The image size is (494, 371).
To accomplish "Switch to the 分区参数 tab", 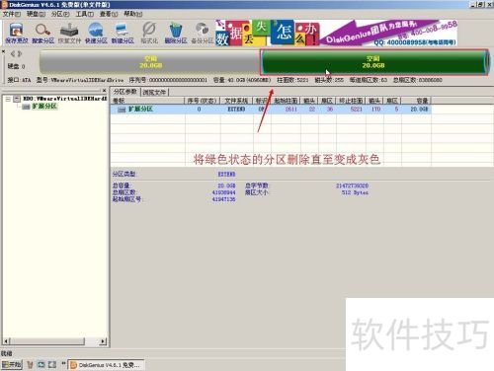I will tap(125, 92).
